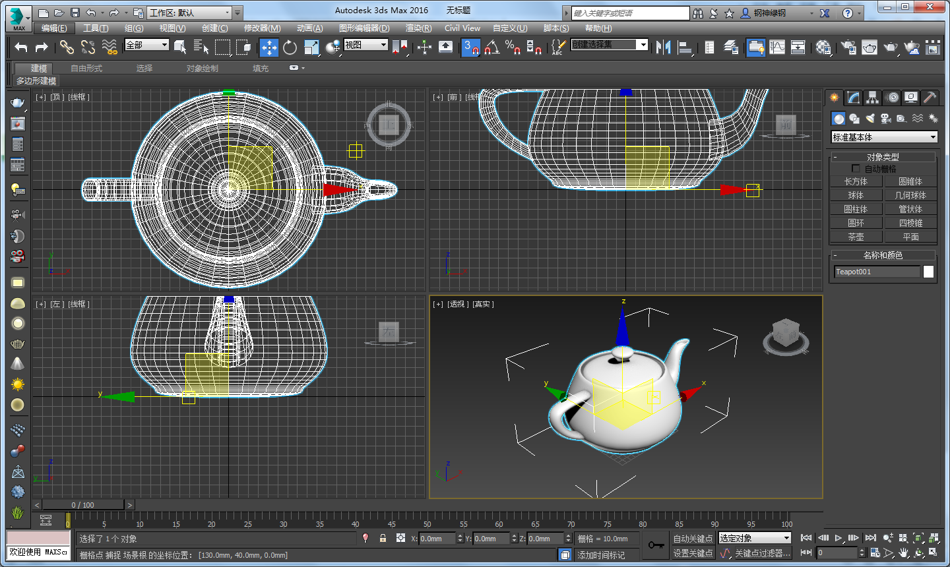Toggle the 3D Snaps button

pyautogui.click(x=470, y=47)
